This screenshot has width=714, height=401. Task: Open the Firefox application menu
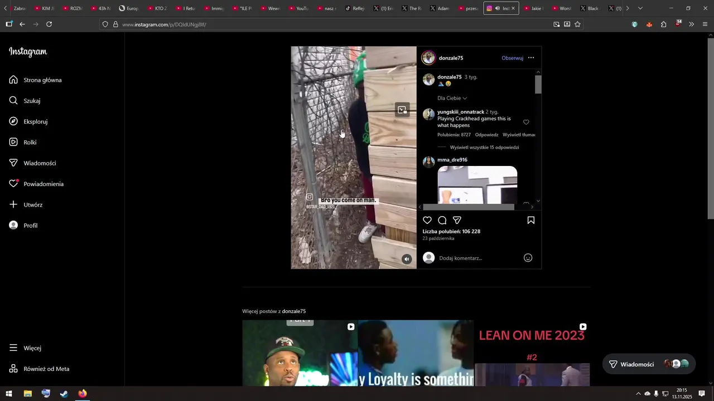coord(705,25)
